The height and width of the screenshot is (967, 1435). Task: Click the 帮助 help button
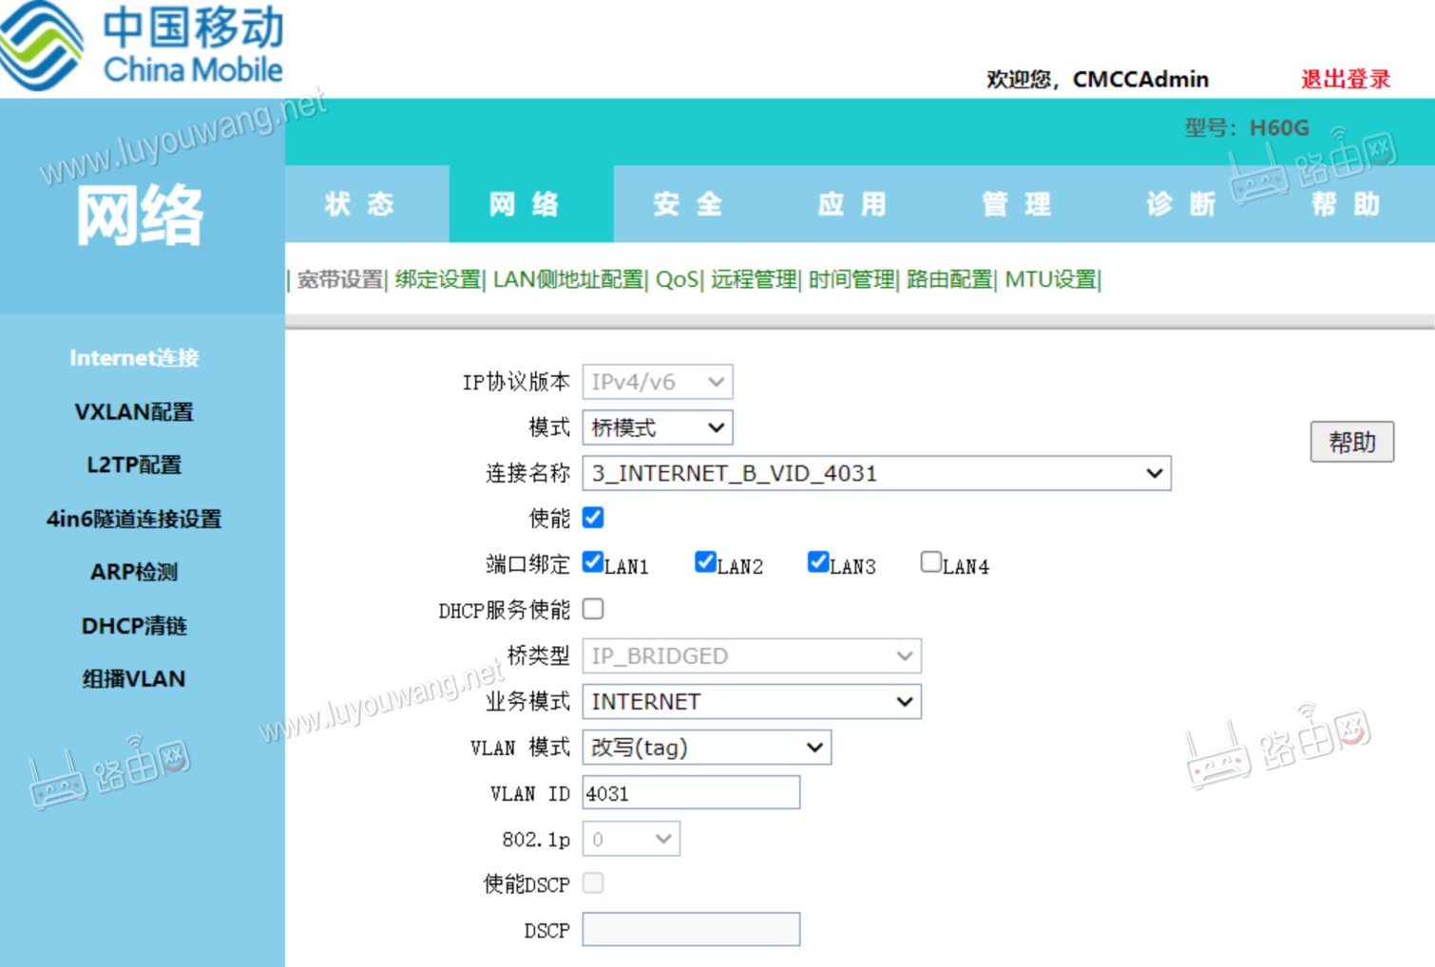(1352, 441)
